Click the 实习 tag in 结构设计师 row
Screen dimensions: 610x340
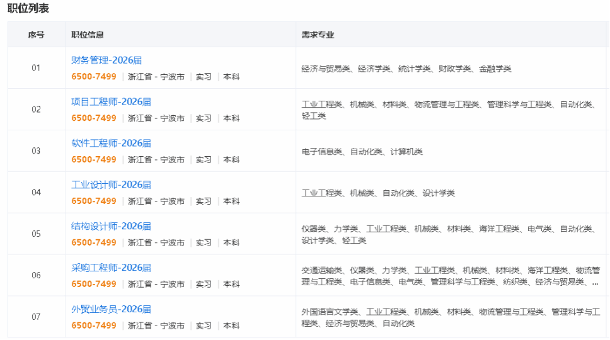point(204,243)
